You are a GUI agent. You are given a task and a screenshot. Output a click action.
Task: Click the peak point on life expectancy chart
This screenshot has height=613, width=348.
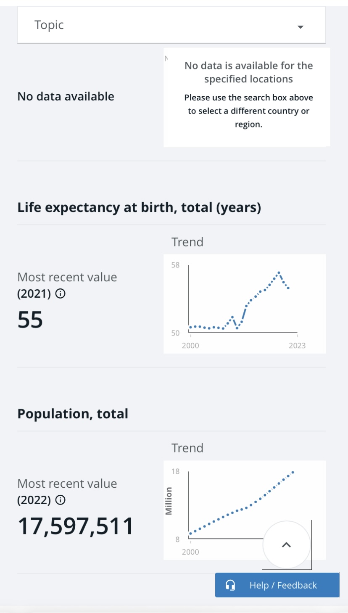tap(279, 272)
